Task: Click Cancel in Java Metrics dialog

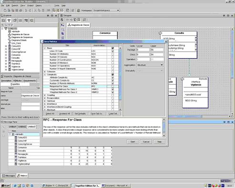Action: tap(146, 142)
